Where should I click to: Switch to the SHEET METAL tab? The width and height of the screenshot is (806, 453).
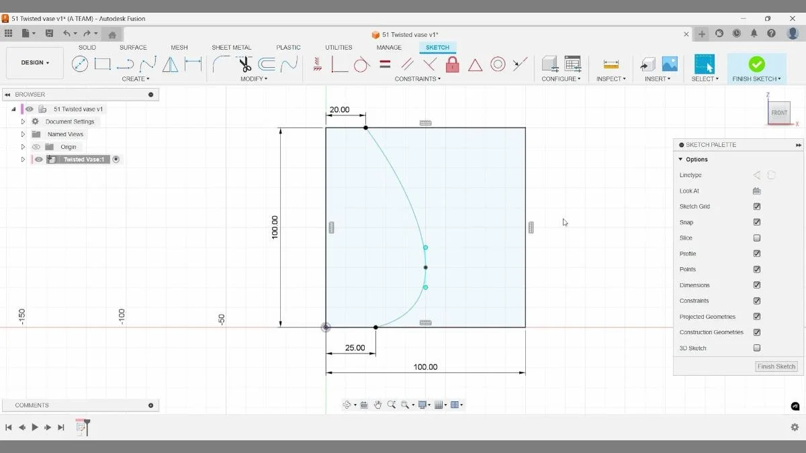pyautogui.click(x=231, y=48)
